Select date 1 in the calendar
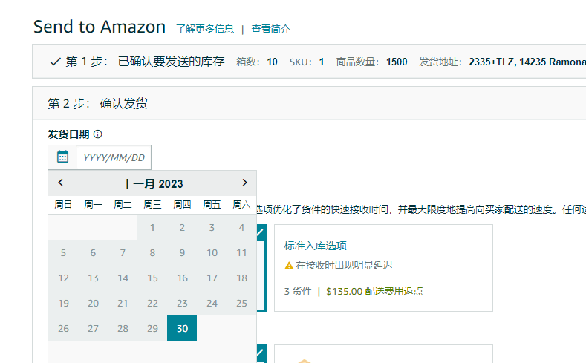Viewport: 586px width, 363px height. pos(152,227)
